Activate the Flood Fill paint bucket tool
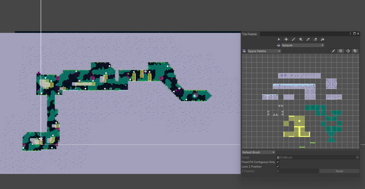 (x=323, y=39)
